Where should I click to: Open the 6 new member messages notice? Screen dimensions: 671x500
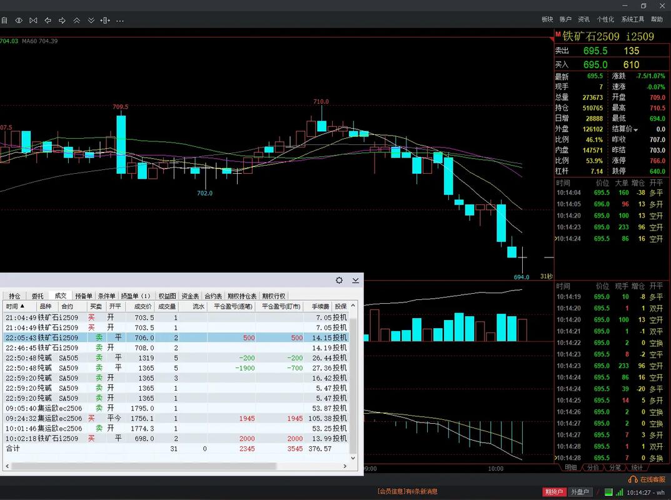point(407,492)
